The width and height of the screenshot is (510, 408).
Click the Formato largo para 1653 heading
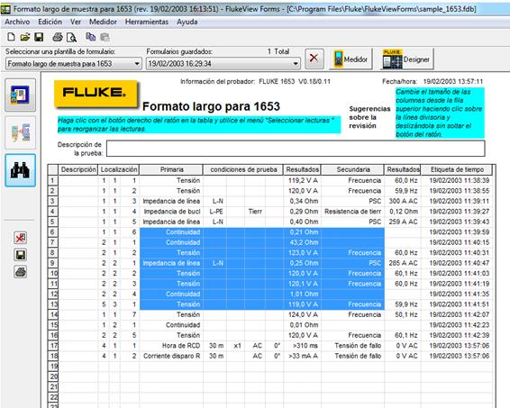click(x=211, y=106)
